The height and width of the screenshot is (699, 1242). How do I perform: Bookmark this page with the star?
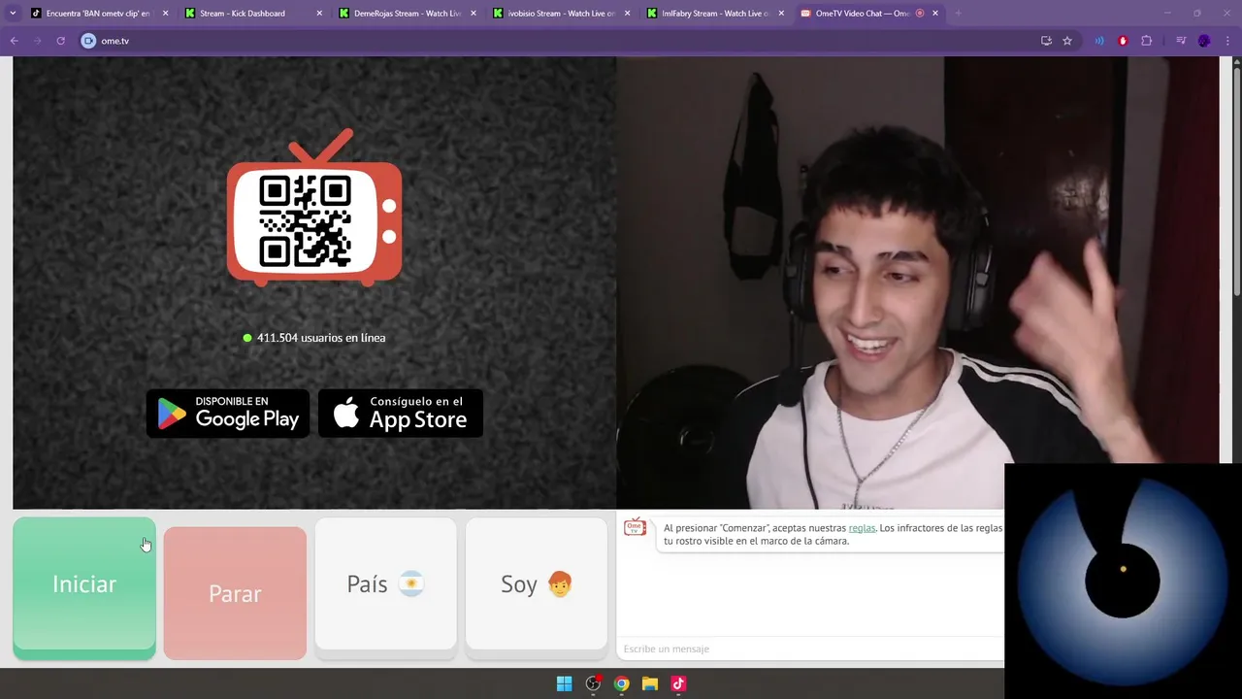1067,41
